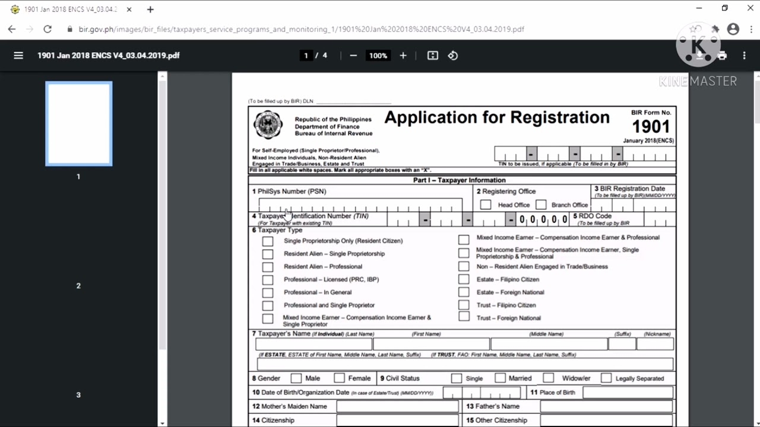
Task: Click the address bar URL
Action: pos(301,29)
